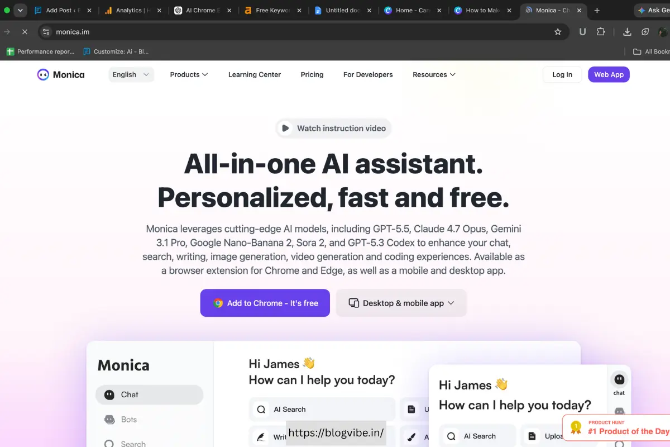Screen dimensions: 670x447
Task: Click the All Bookmarks folder icon
Action: 637,51
